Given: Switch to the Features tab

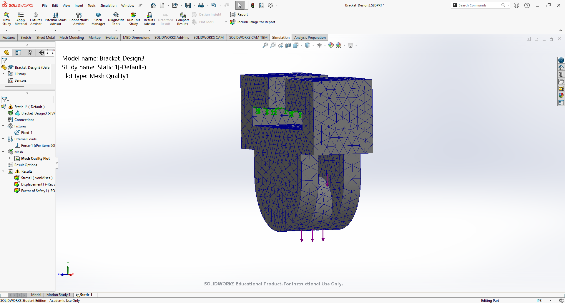Looking at the screenshot, I should coord(9,38).
